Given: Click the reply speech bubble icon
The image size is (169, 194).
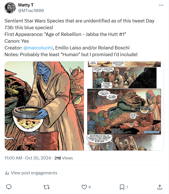Looking at the screenshot, I should pos(9,187).
